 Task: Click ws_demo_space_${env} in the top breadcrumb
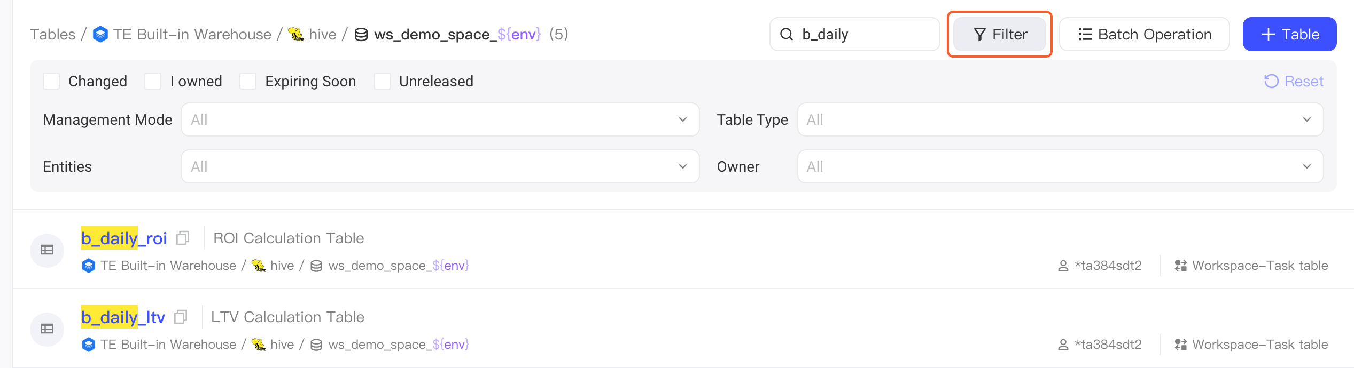click(457, 35)
